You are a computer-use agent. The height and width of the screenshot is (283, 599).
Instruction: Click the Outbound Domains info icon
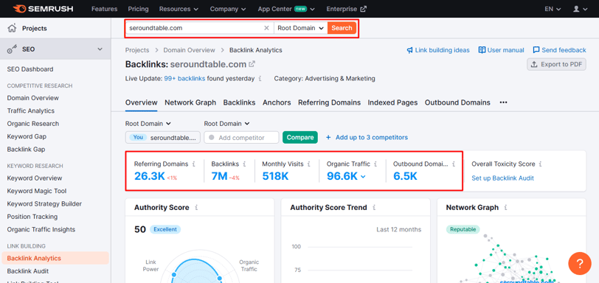click(x=454, y=164)
